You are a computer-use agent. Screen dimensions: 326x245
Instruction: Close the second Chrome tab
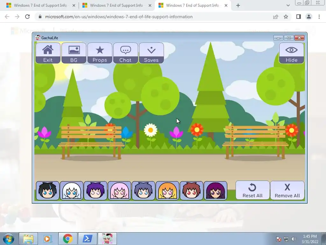click(x=150, y=6)
